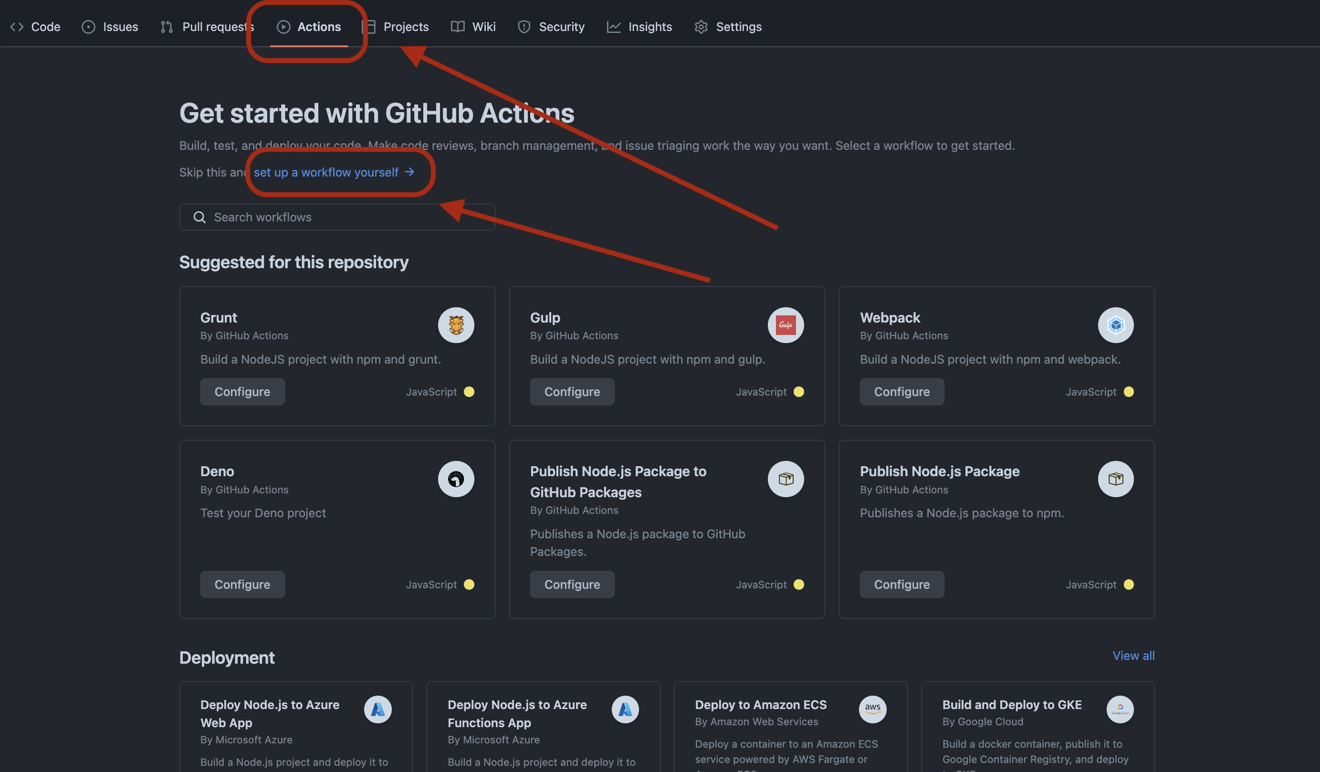Configure the Gulp workflow
The height and width of the screenshot is (772, 1320).
[572, 391]
